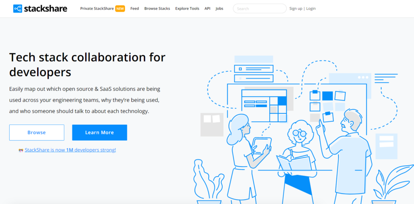Image resolution: width=414 pixels, height=204 pixels.
Task: Go to the Feed page
Action: pyautogui.click(x=135, y=8)
